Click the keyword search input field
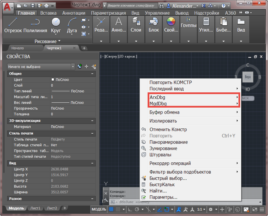This screenshot has height=216, width=268. (132, 6)
